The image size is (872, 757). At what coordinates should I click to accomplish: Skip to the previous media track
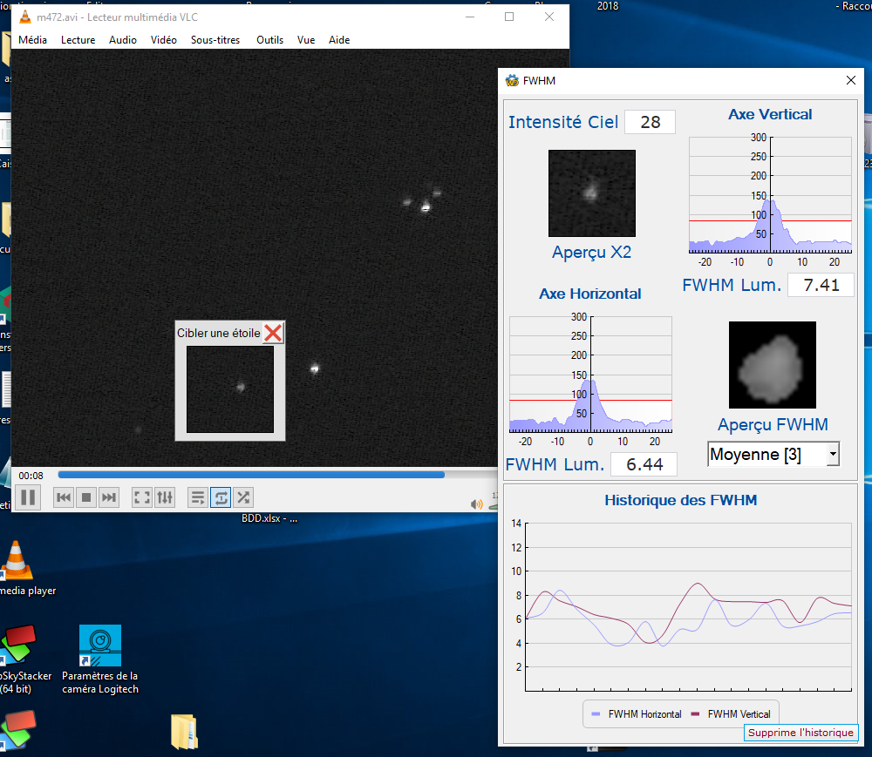point(64,497)
